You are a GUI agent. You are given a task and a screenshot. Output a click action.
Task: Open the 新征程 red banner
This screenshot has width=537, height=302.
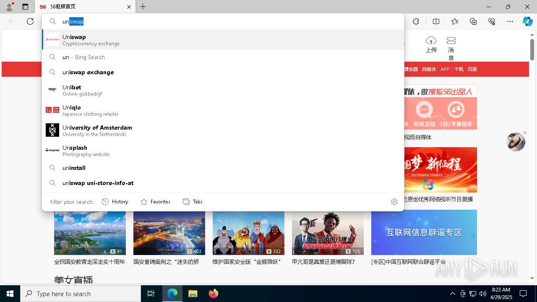pyautogui.click(x=441, y=170)
